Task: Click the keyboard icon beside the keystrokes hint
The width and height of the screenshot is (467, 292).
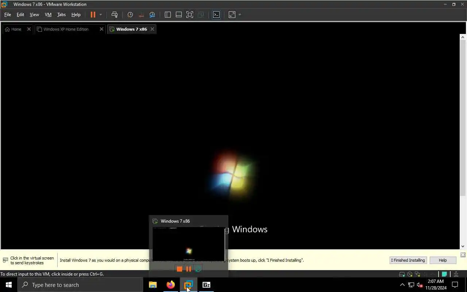Action: [x=5, y=260]
